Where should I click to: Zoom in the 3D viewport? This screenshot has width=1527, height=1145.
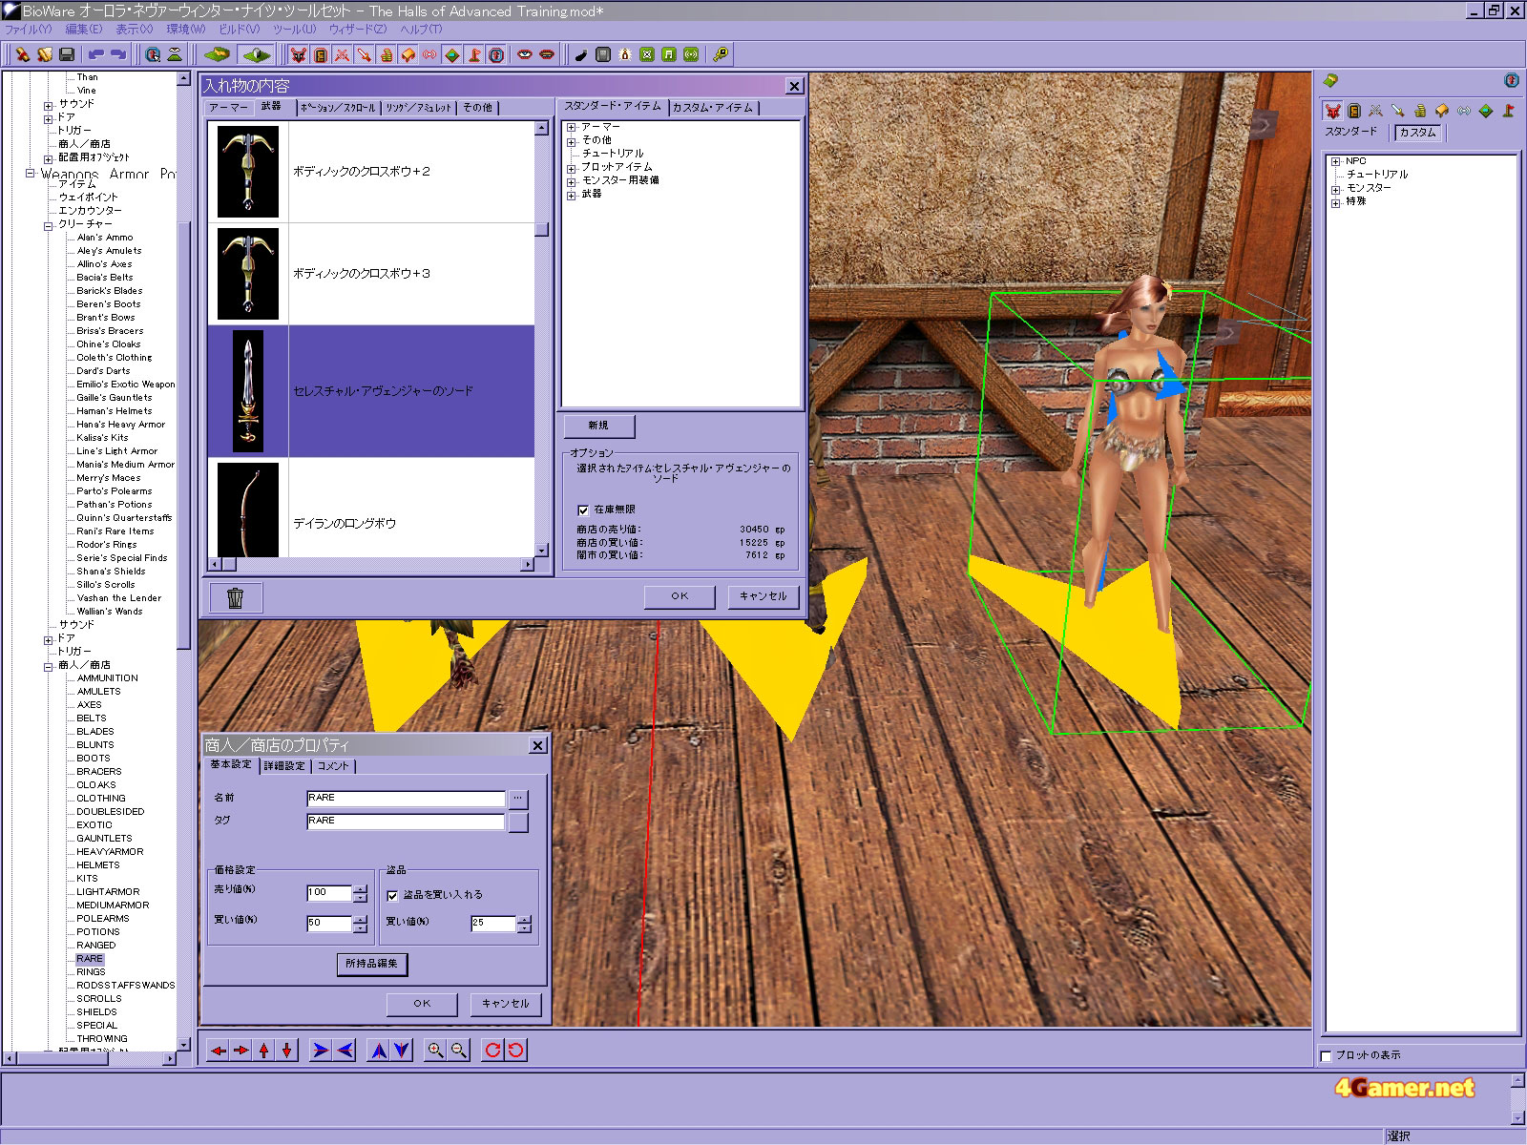[436, 1051]
